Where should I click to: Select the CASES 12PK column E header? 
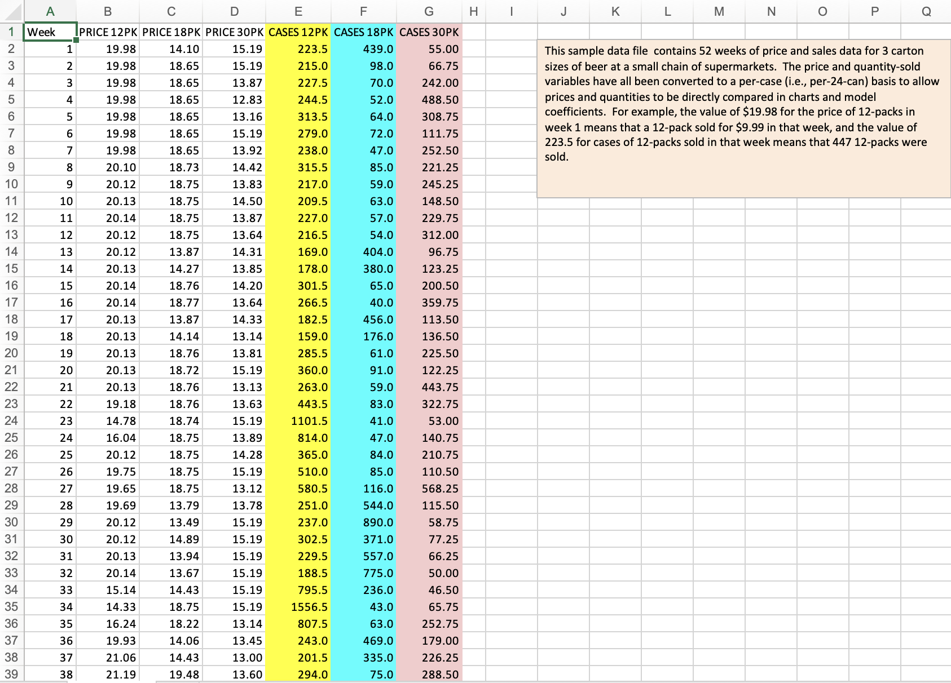pos(298,11)
